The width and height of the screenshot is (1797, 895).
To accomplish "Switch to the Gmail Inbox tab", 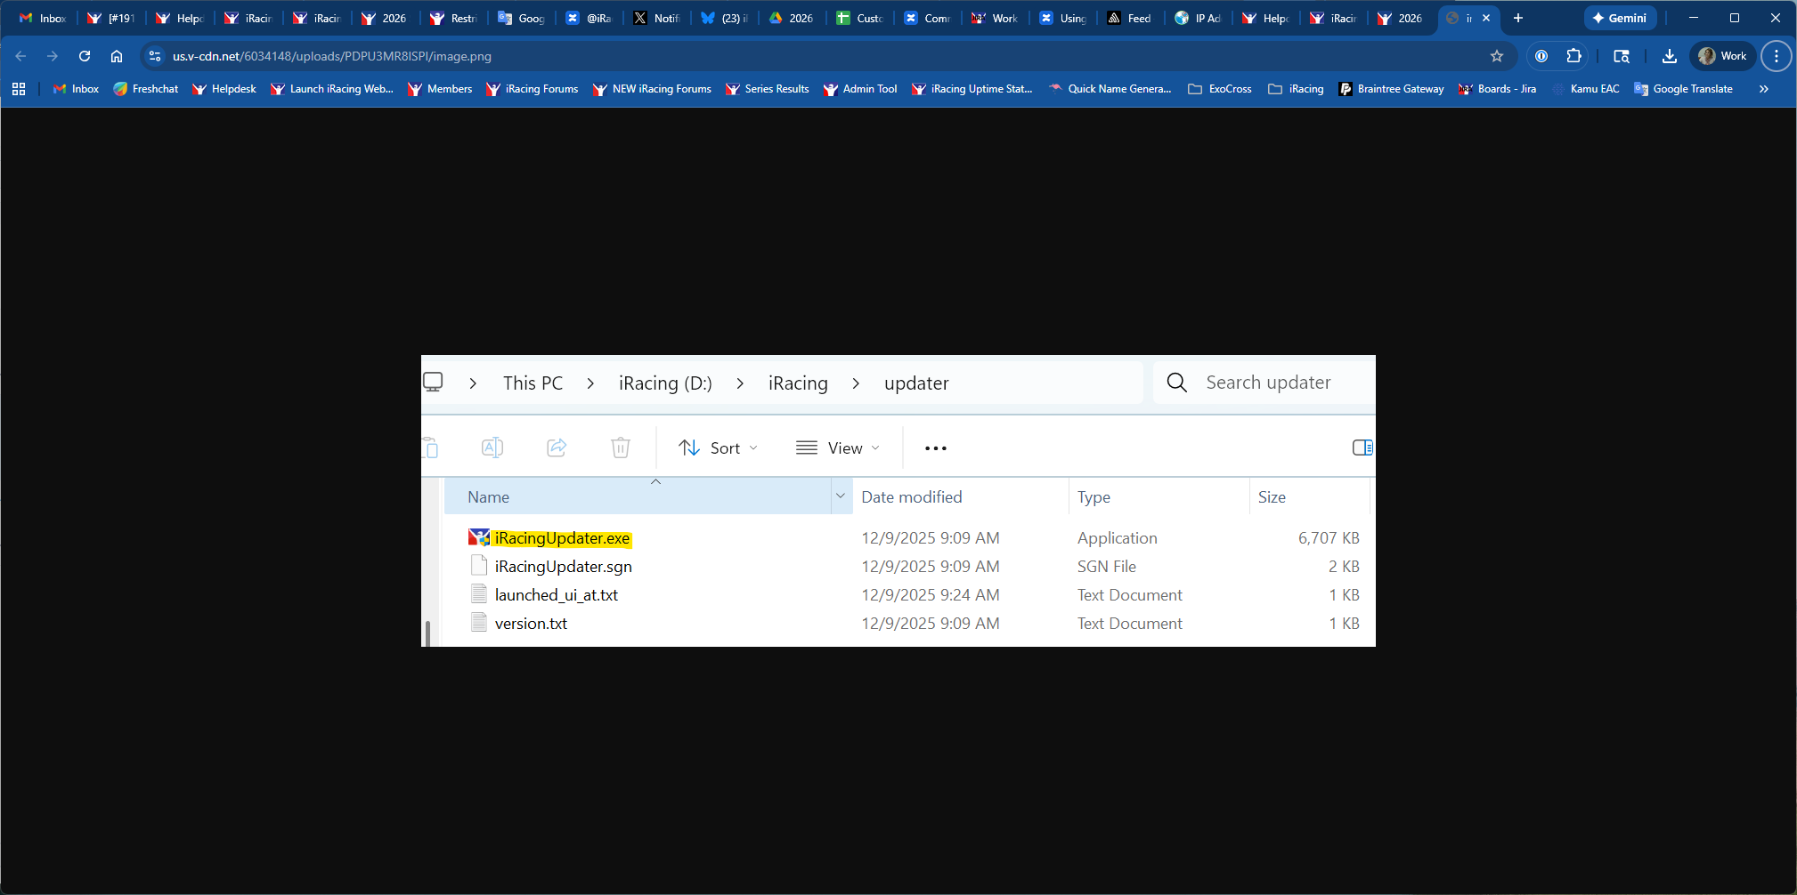I will click(x=42, y=18).
